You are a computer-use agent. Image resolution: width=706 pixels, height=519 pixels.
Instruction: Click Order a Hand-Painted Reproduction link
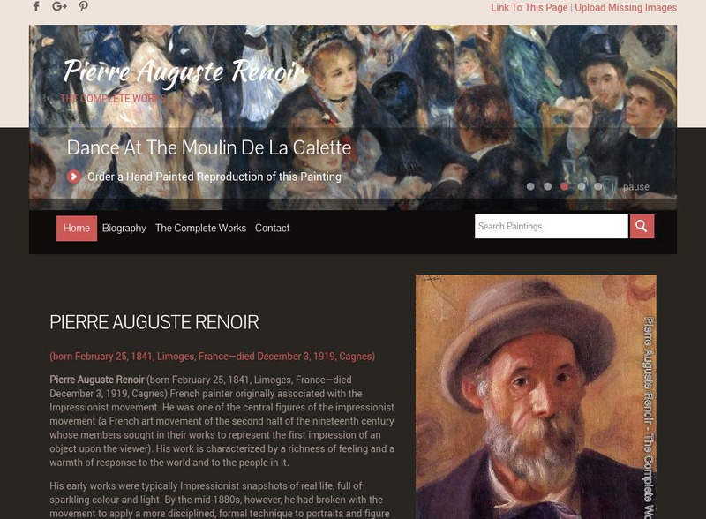pos(214,177)
